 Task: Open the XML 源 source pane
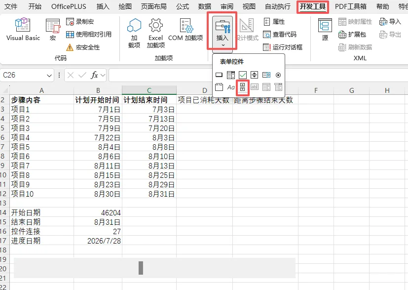[325, 29]
